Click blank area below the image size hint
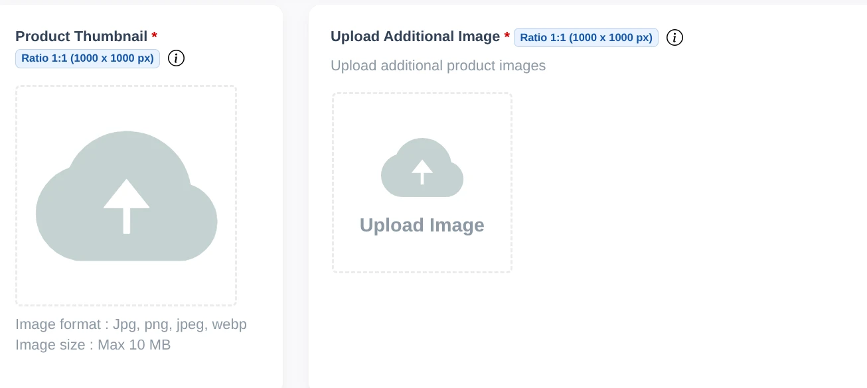 (x=133, y=370)
